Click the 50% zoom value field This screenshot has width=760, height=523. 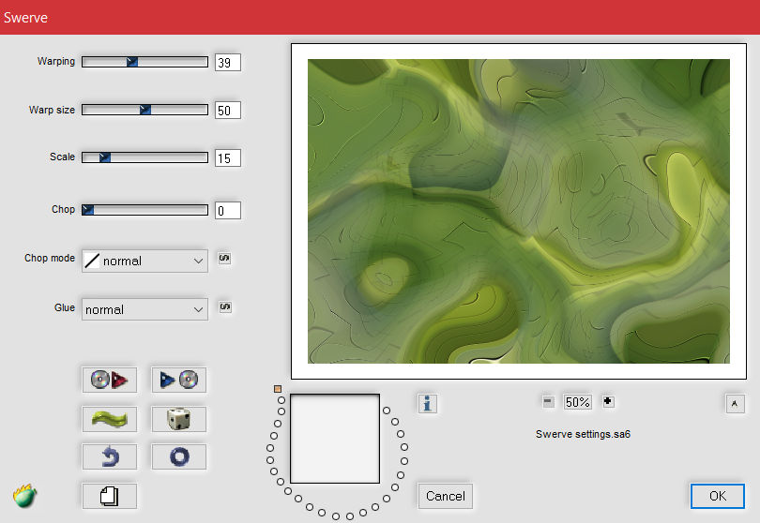point(577,402)
